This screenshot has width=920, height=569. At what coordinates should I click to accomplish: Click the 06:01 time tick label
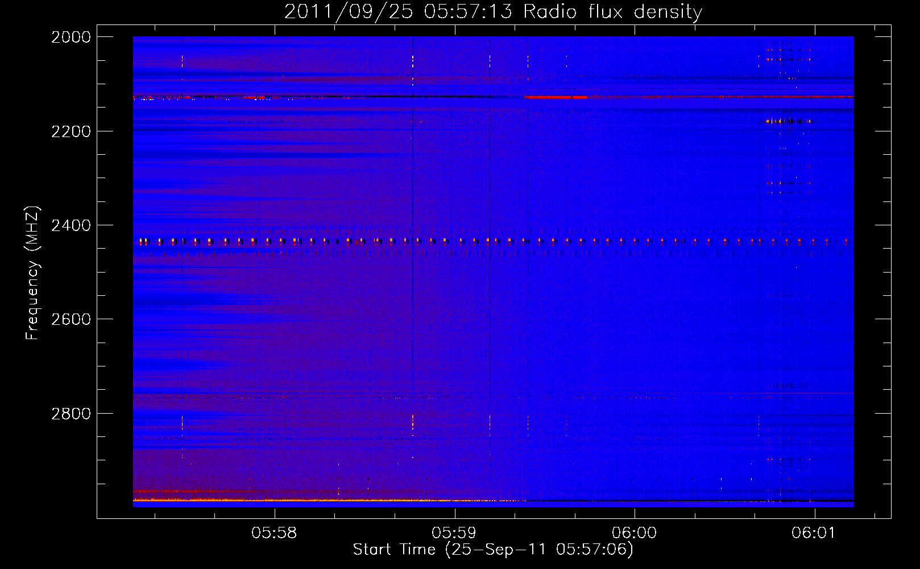tap(814, 533)
